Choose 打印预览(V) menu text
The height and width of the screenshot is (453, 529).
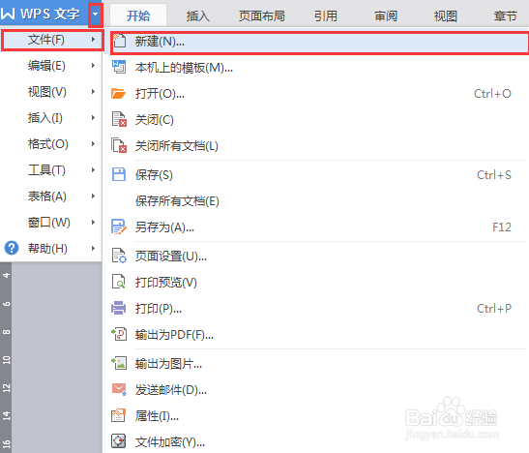pos(165,283)
